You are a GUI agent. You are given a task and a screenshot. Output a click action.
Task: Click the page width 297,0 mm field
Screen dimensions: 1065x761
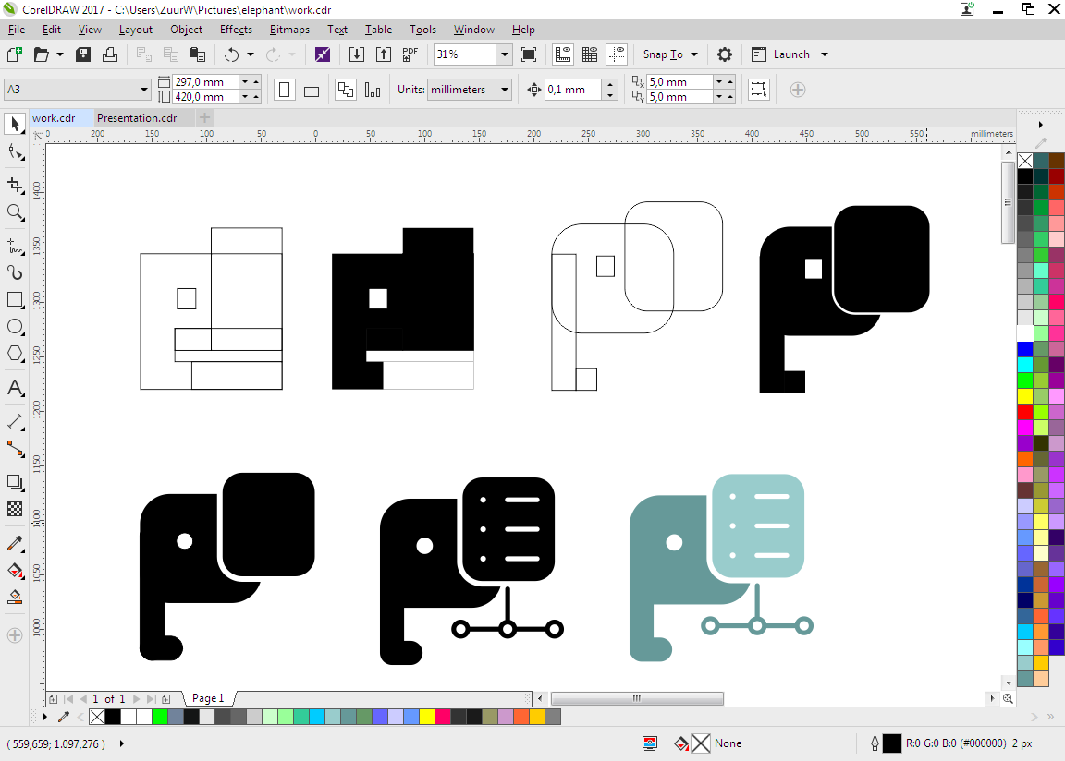click(x=205, y=81)
